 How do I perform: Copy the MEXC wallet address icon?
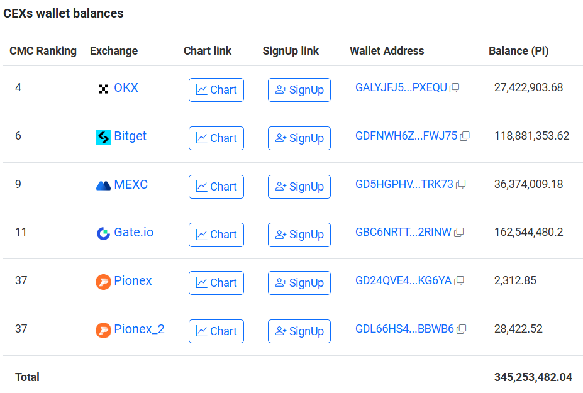click(460, 185)
